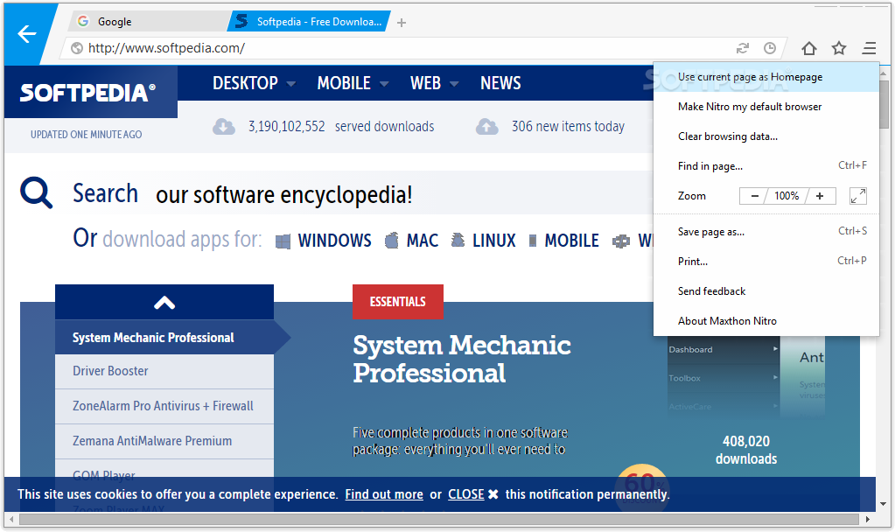Screen dimensions: 895x532
Task: Select System Mechanic Professional list item
Action: pos(164,338)
